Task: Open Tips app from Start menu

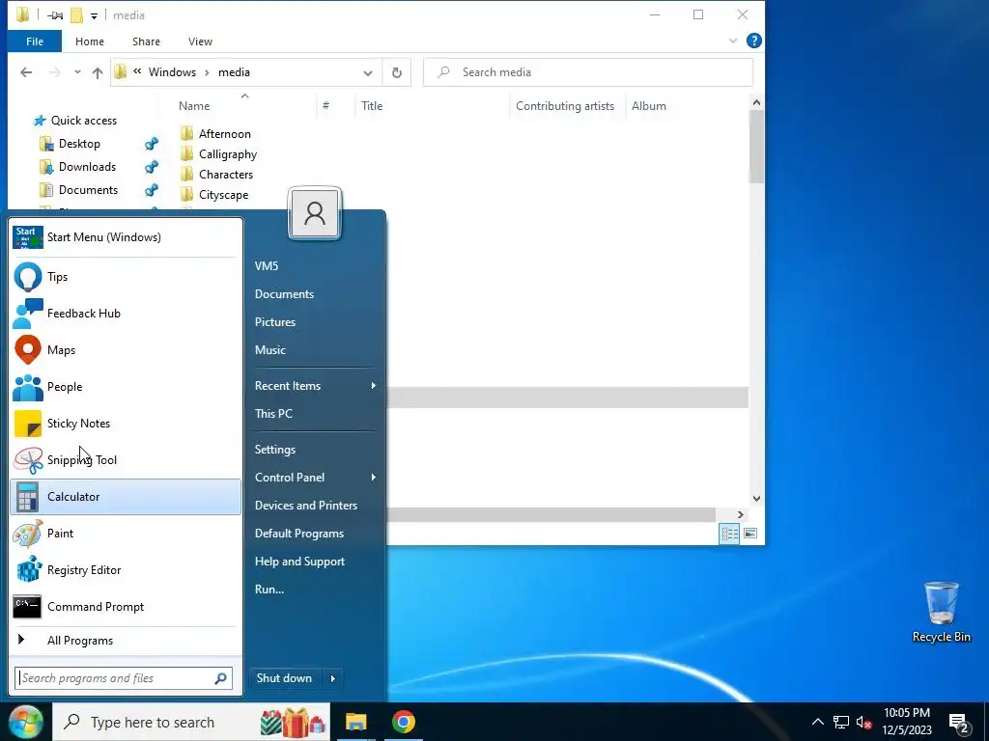Action: tap(126, 277)
